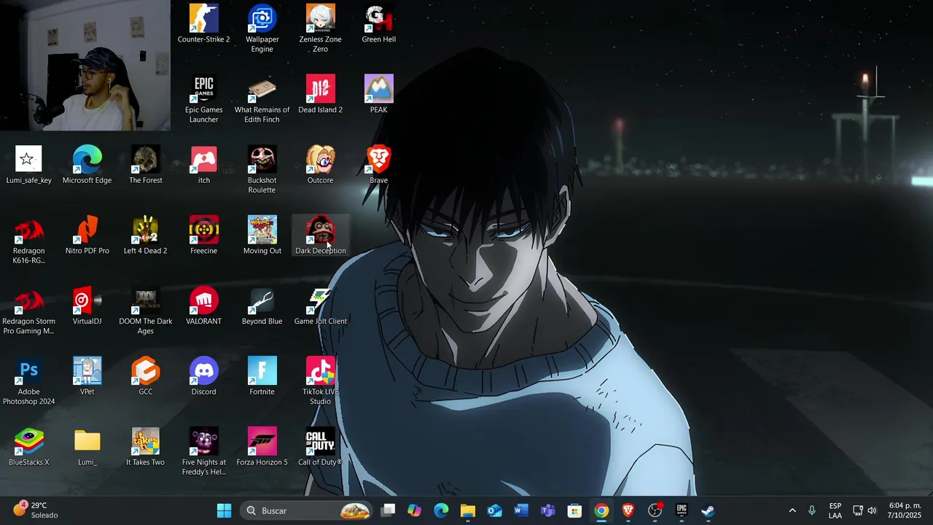Select the VALORANT desktop icon
This screenshot has height=525, width=933.
point(203,306)
